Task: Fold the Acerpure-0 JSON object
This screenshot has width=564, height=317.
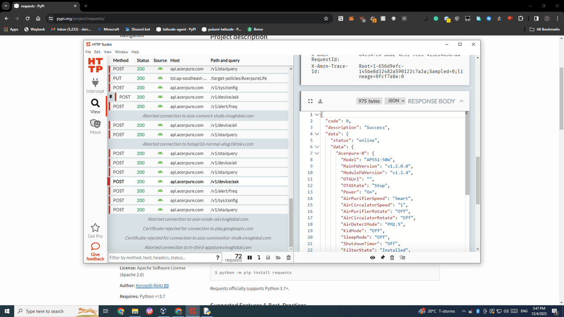Action: (x=316, y=153)
